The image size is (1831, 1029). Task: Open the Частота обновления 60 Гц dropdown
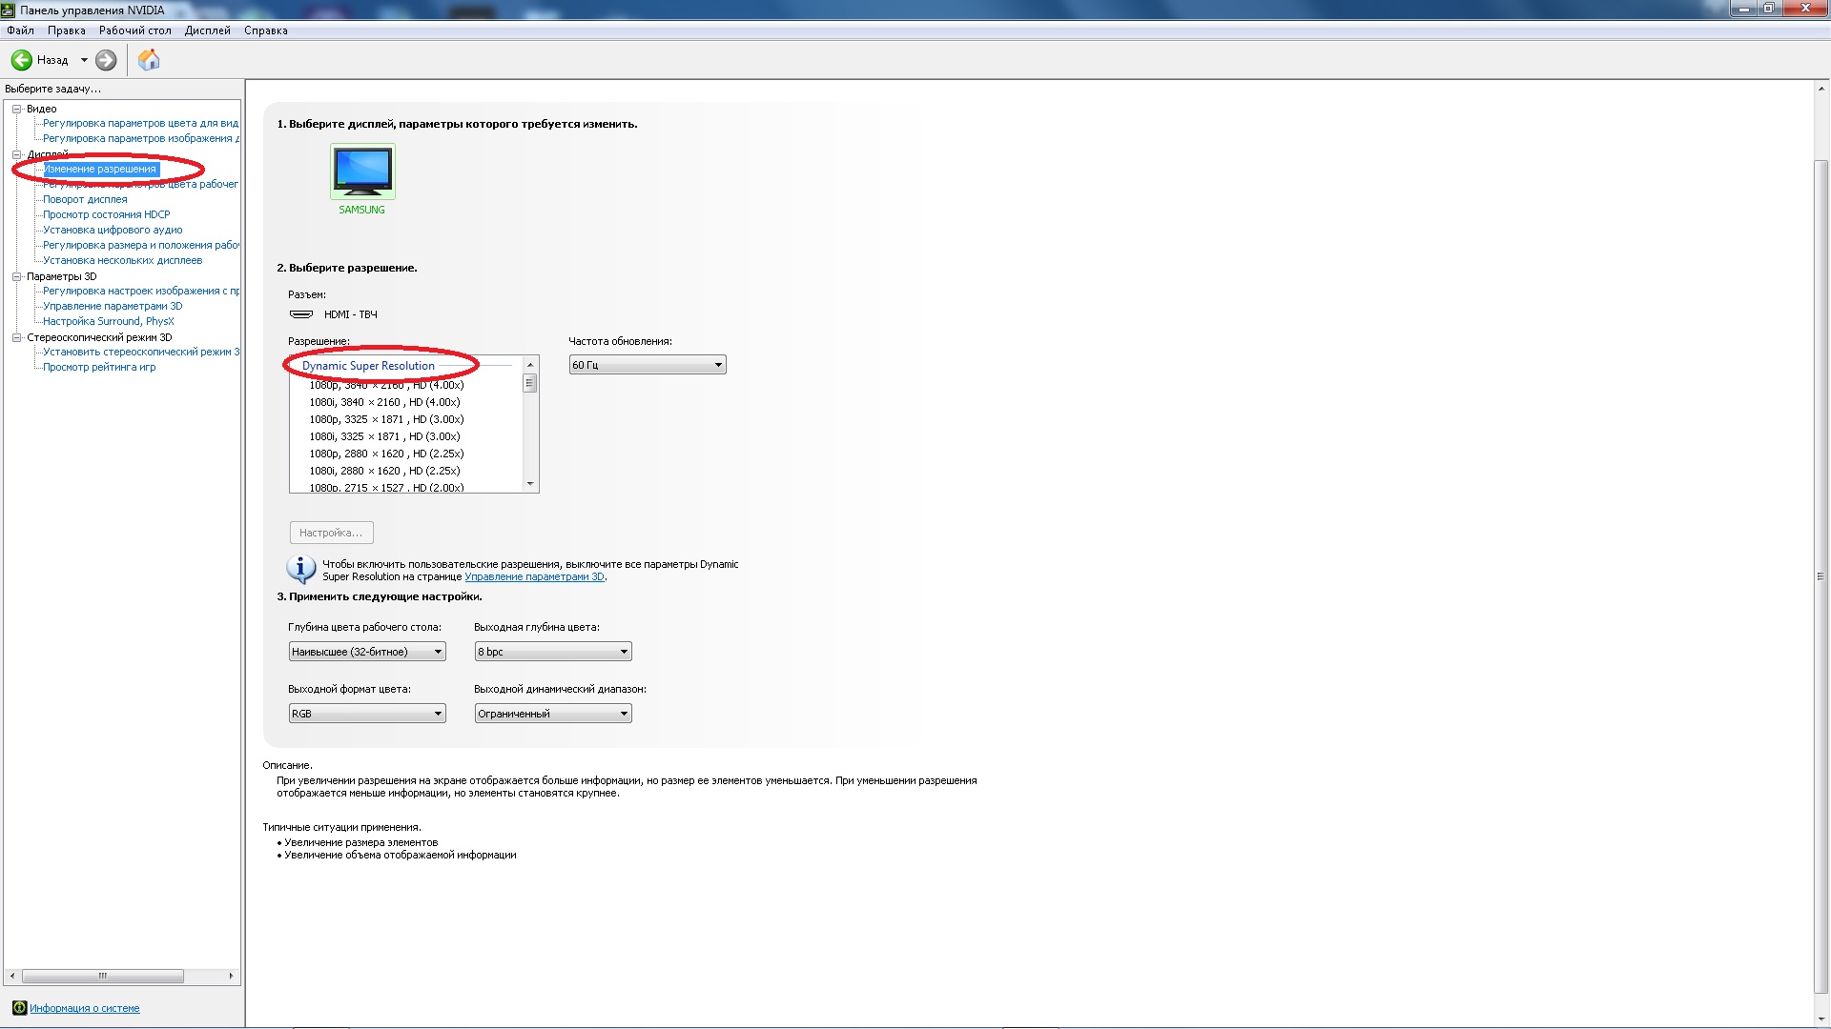(648, 365)
